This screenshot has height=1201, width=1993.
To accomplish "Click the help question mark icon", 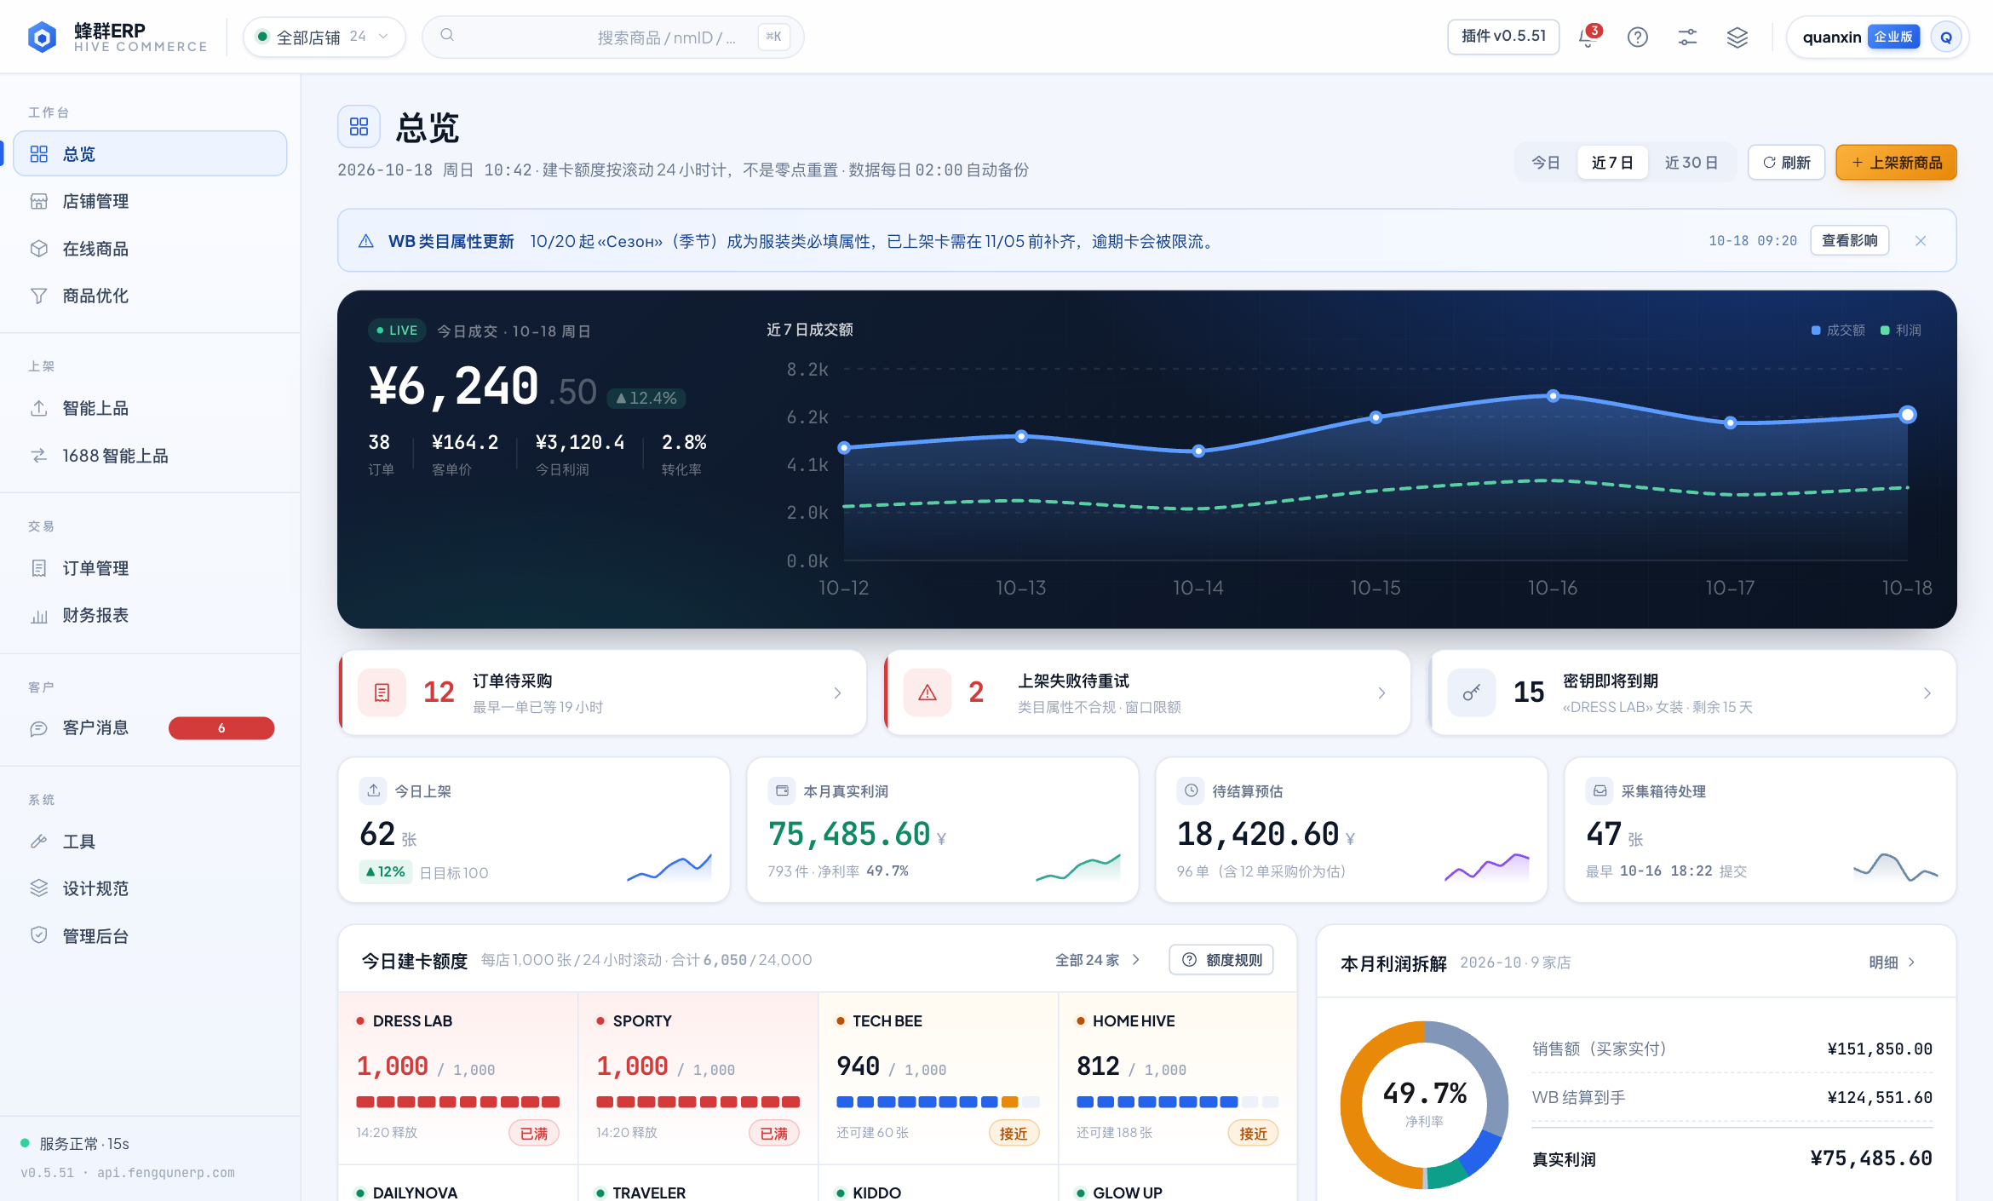I will 1637,37.
